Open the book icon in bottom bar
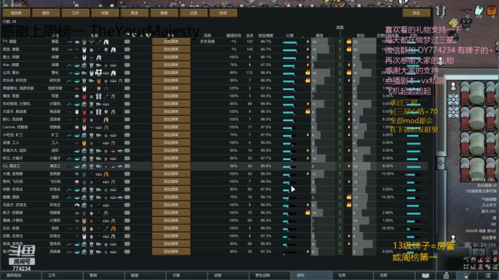 click(x=425, y=276)
